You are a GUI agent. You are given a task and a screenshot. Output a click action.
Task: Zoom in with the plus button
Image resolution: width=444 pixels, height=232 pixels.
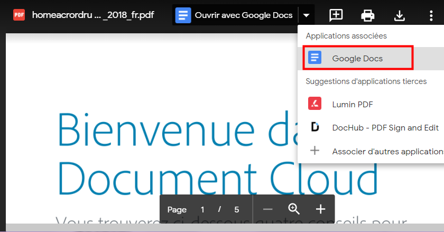(x=320, y=209)
